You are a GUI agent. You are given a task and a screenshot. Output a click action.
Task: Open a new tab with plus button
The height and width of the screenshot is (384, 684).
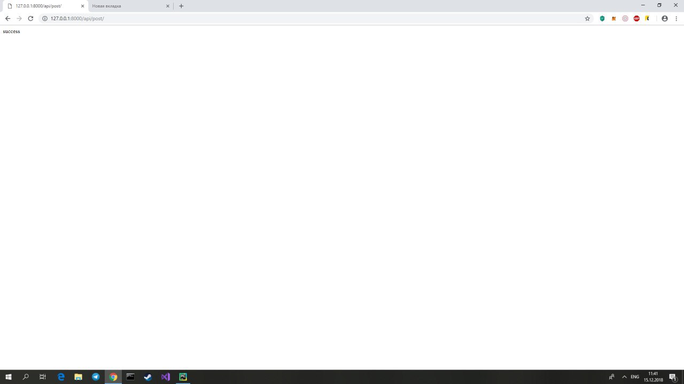[x=181, y=6]
